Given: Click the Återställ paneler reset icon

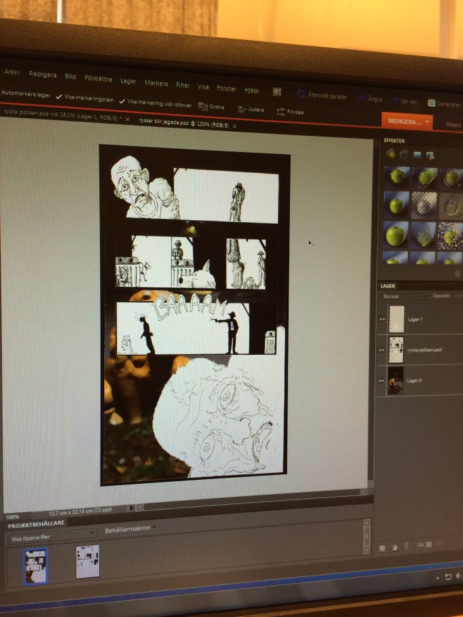Looking at the screenshot, I should [x=301, y=94].
